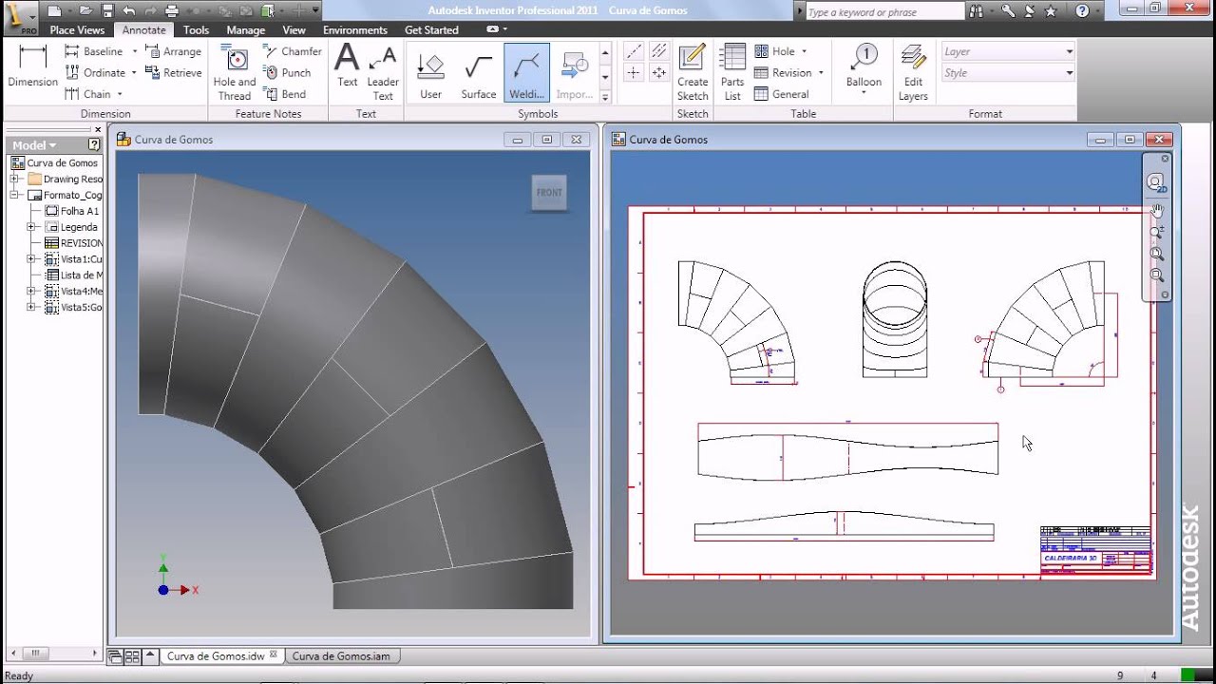Expand the Symbols gallery list

[604, 96]
